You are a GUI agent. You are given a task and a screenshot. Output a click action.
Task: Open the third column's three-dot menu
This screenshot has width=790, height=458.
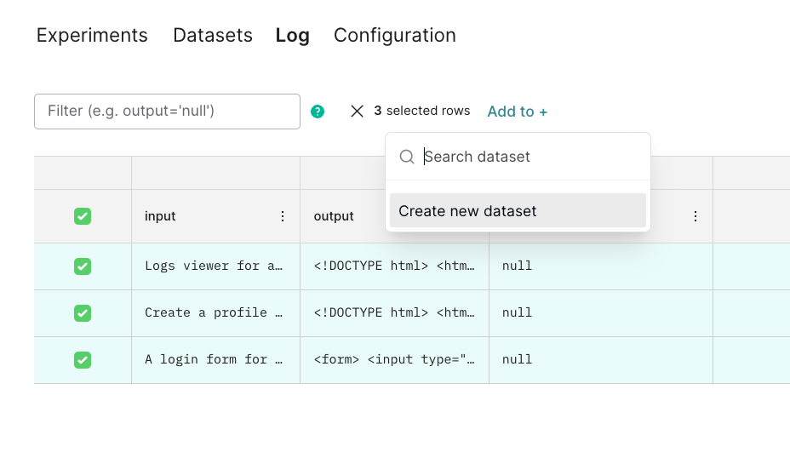click(696, 216)
